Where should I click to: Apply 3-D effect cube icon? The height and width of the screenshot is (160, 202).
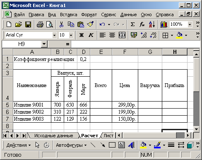pyautogui.click(x=190, y=145)
